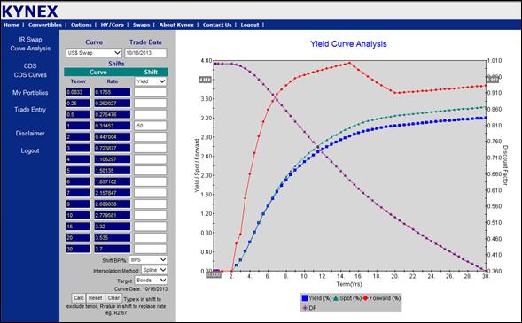Click the Clear button
Image resolution: width=522 pixels, height=323 pixels.
pos(113,298)
